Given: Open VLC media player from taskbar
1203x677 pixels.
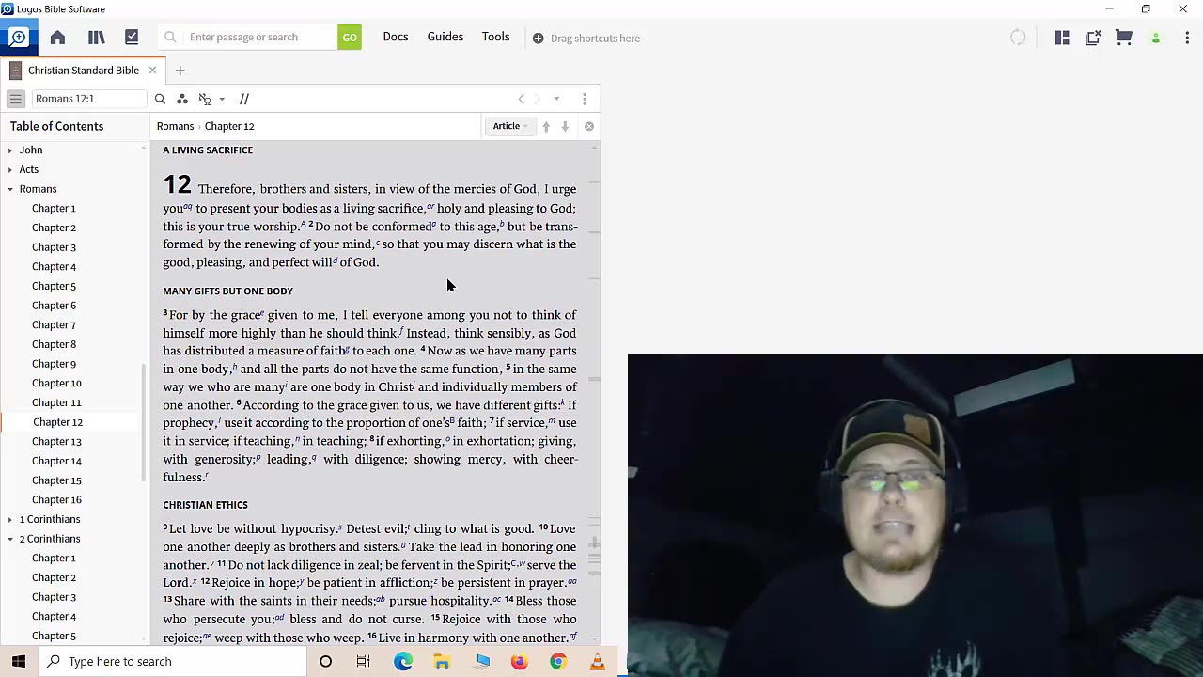Looking at the screenshot, I should (597, 662).
